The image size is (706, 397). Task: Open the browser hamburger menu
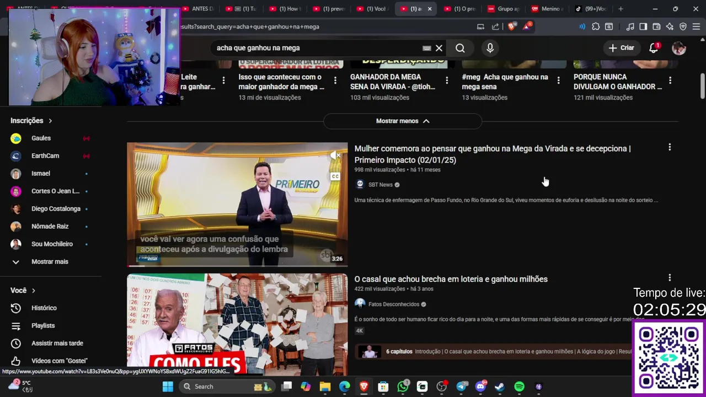pyautogui.click(x=696, y=26)
